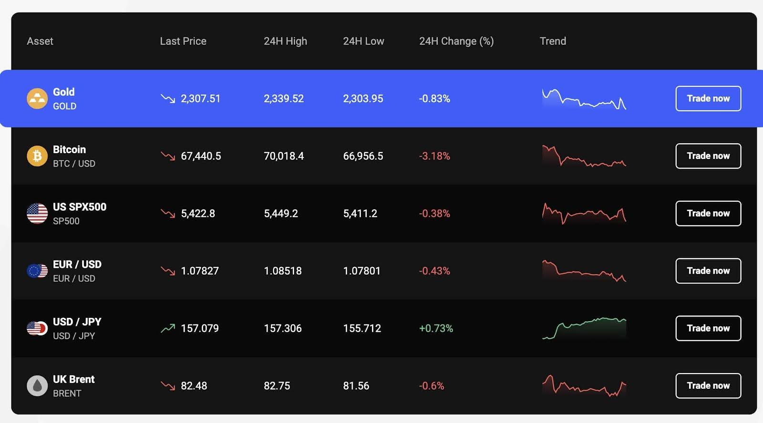Screen dimensions: 763x423
Task: Select the US flag icon beside SPX500
Action: tap(37, 213)
